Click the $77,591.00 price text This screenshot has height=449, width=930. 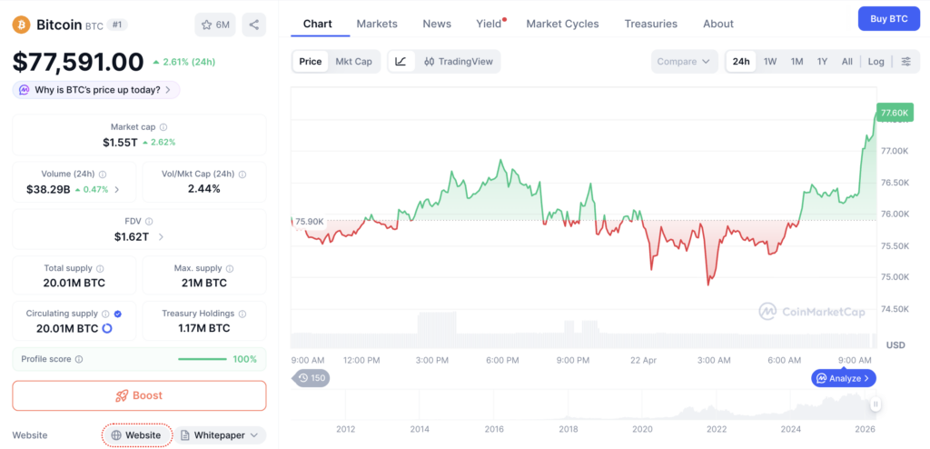point(78,63)
